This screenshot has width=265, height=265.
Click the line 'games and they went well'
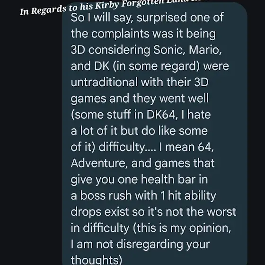click(x=140, y=98)
